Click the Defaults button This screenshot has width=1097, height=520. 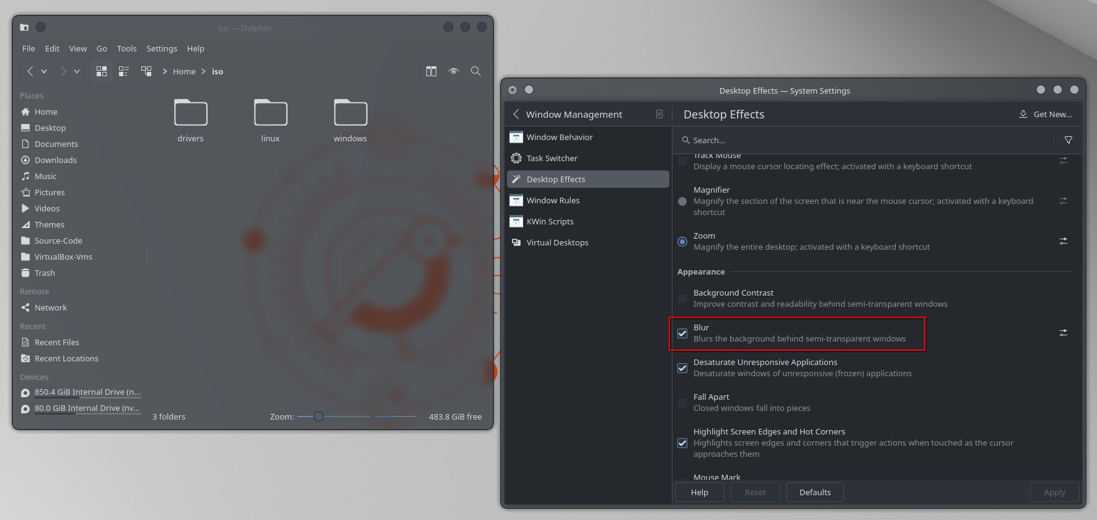[814, 492]
